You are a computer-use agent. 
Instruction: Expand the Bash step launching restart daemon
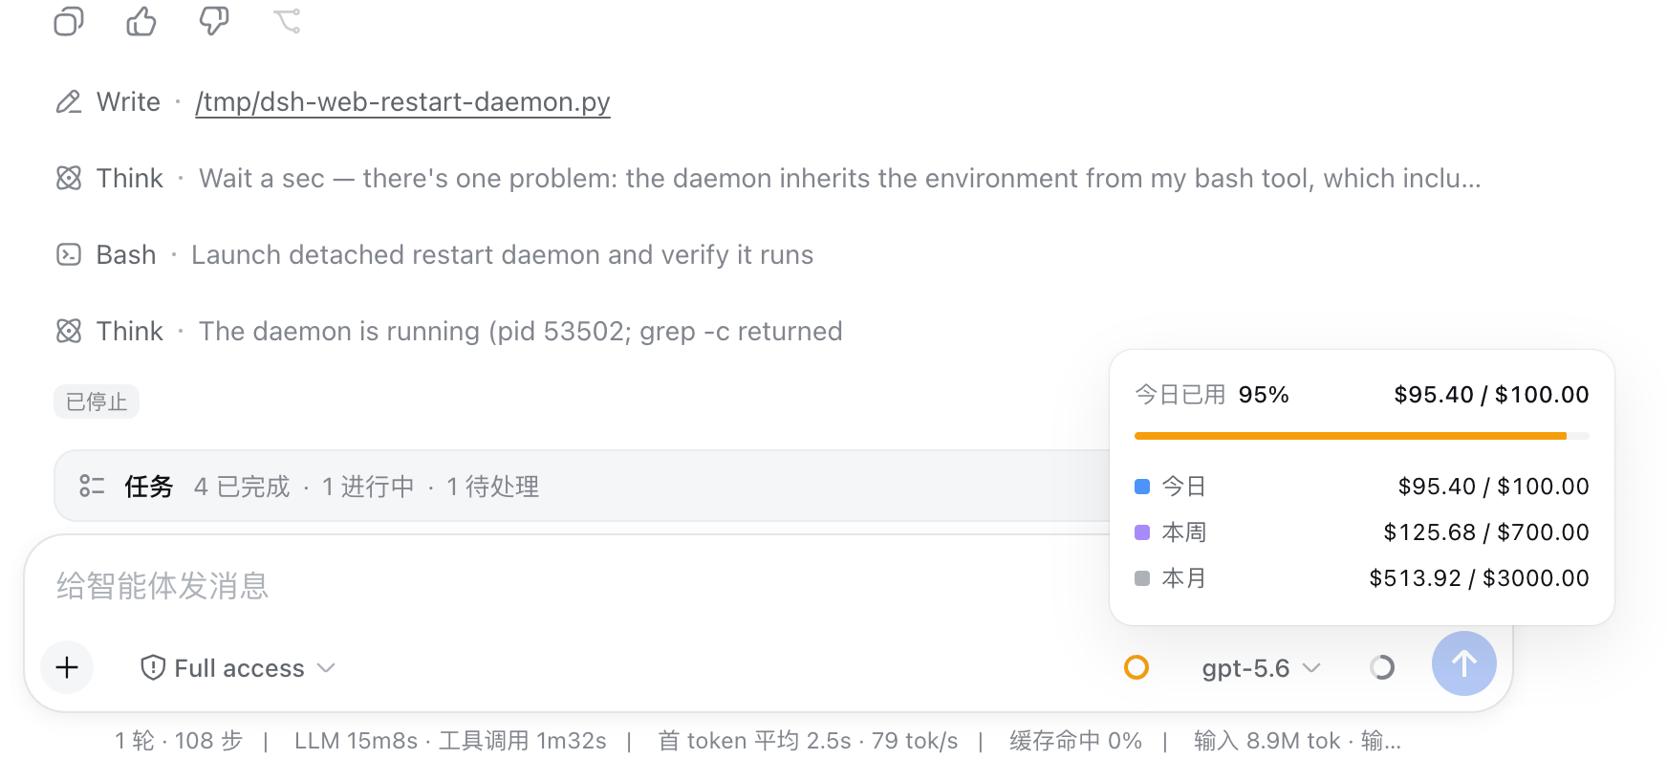point(435,254)
